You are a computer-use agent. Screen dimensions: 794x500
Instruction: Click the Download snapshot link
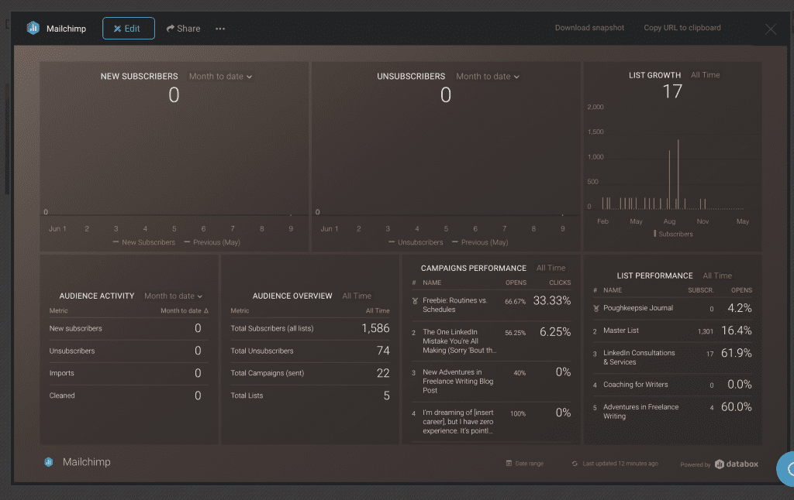click(589, 28)
